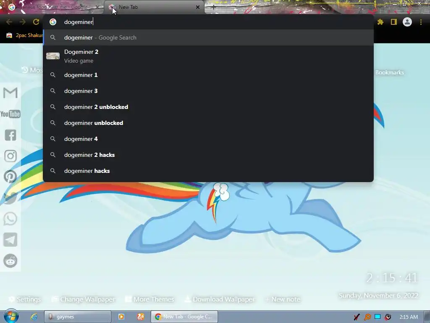
Task: Choose suggestion dogeminer hacks
Action: [208, 171]
